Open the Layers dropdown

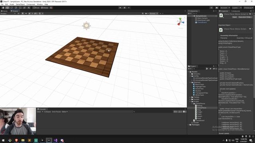pos(237,8)
